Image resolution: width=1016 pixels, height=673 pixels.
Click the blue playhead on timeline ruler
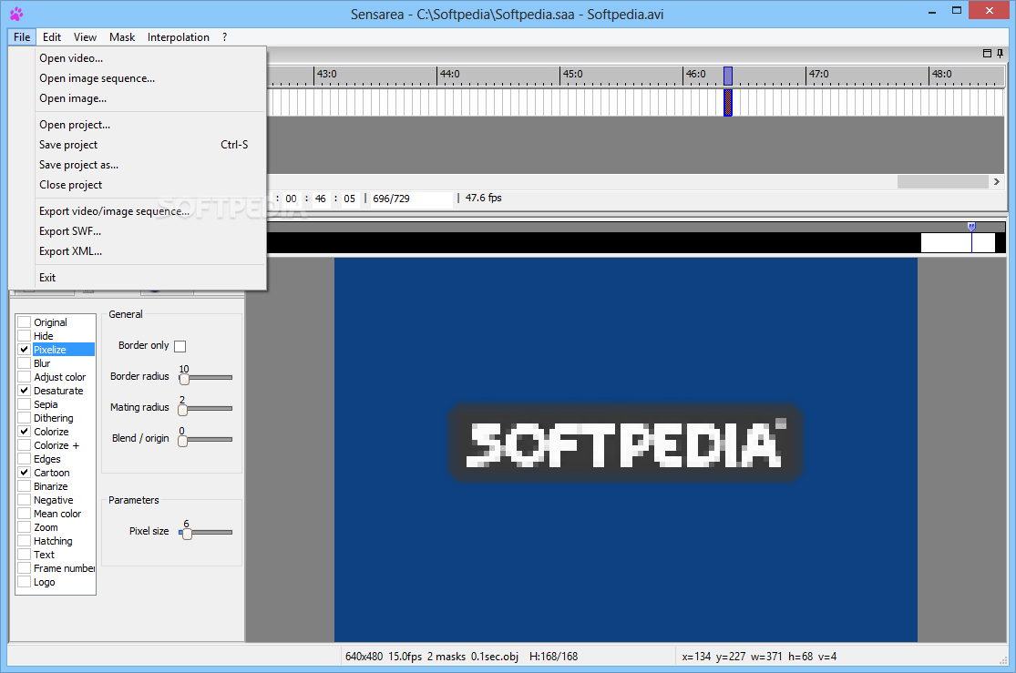click(x=728, y=76)
